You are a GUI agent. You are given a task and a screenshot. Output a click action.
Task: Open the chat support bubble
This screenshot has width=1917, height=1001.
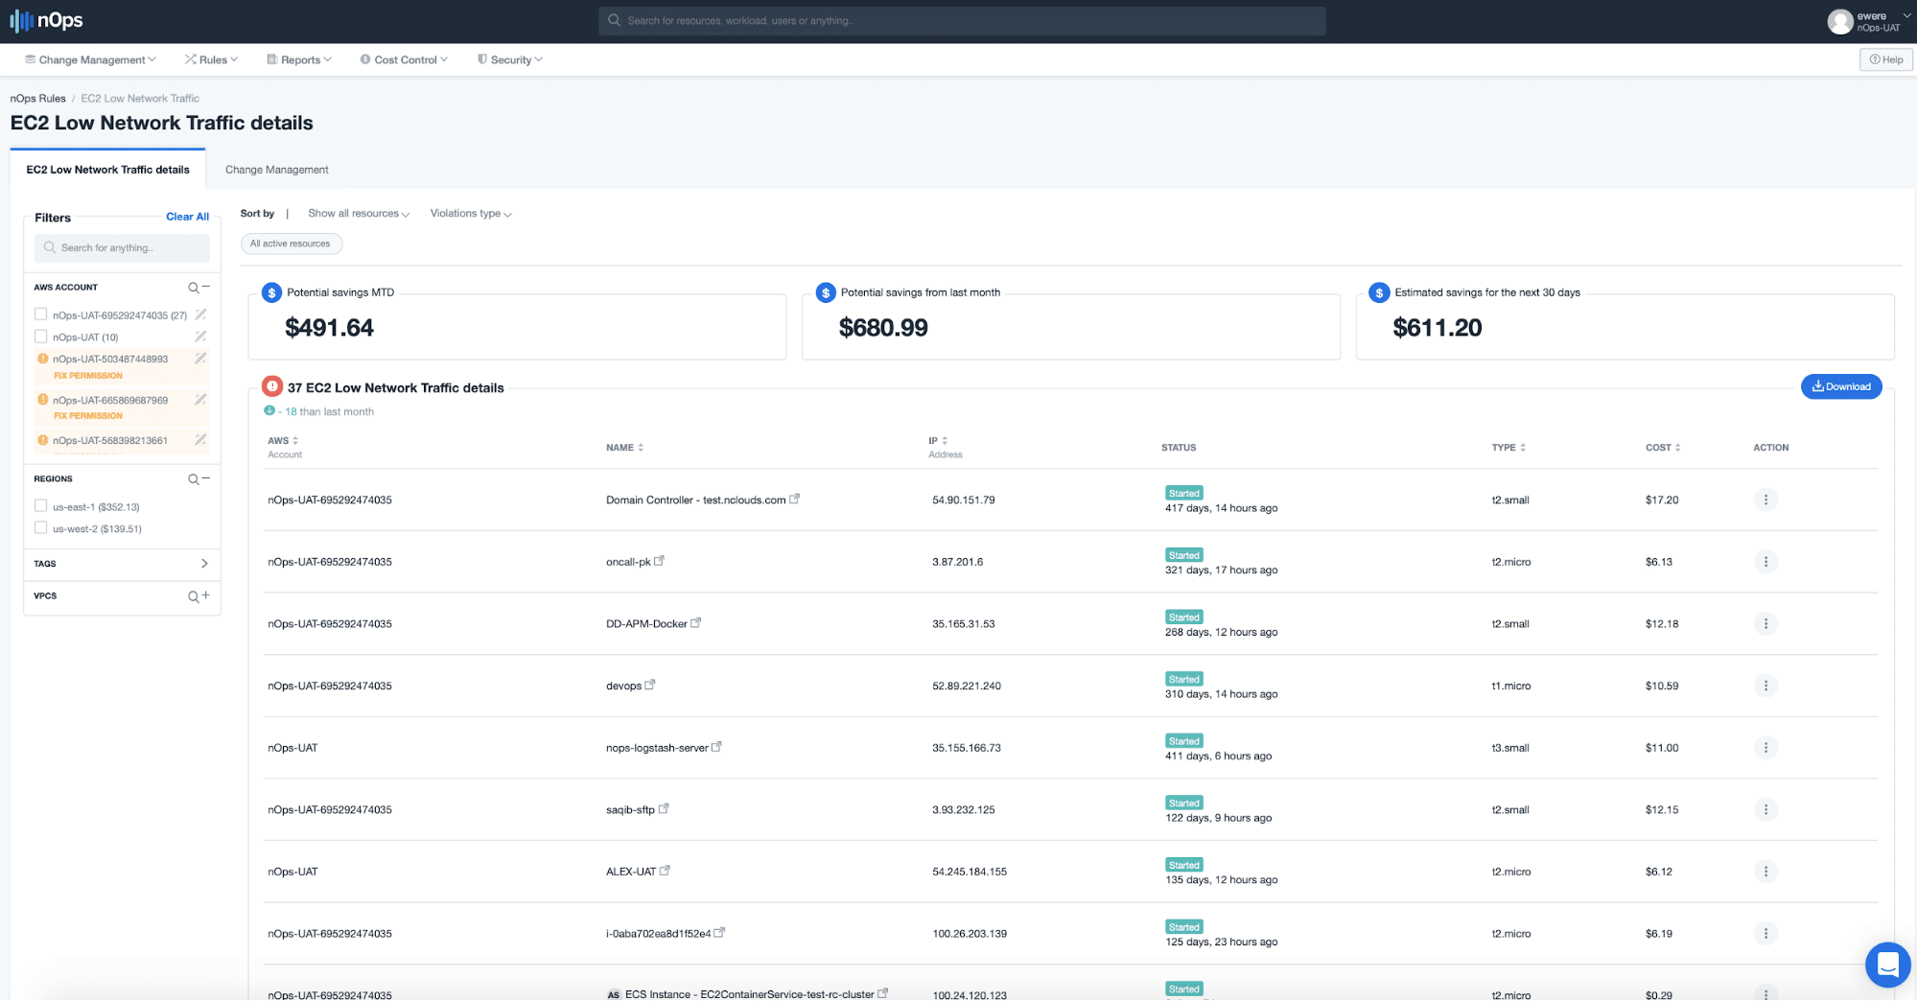coord(1886,964)
